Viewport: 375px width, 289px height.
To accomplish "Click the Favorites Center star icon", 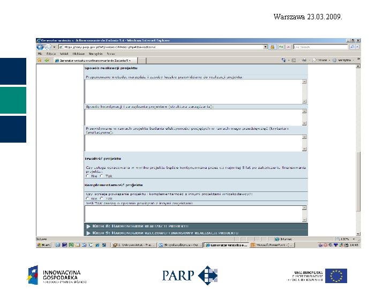I will click(x=40, y=61).
